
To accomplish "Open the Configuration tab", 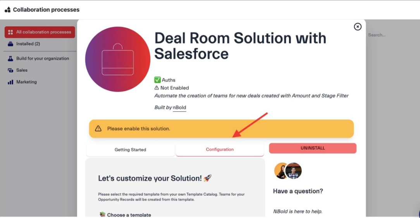I will [x=220, y=150].
